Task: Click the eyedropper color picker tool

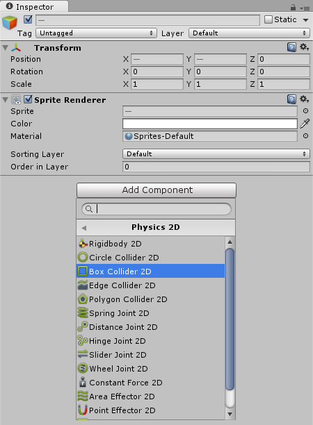Action: (305, 124)
